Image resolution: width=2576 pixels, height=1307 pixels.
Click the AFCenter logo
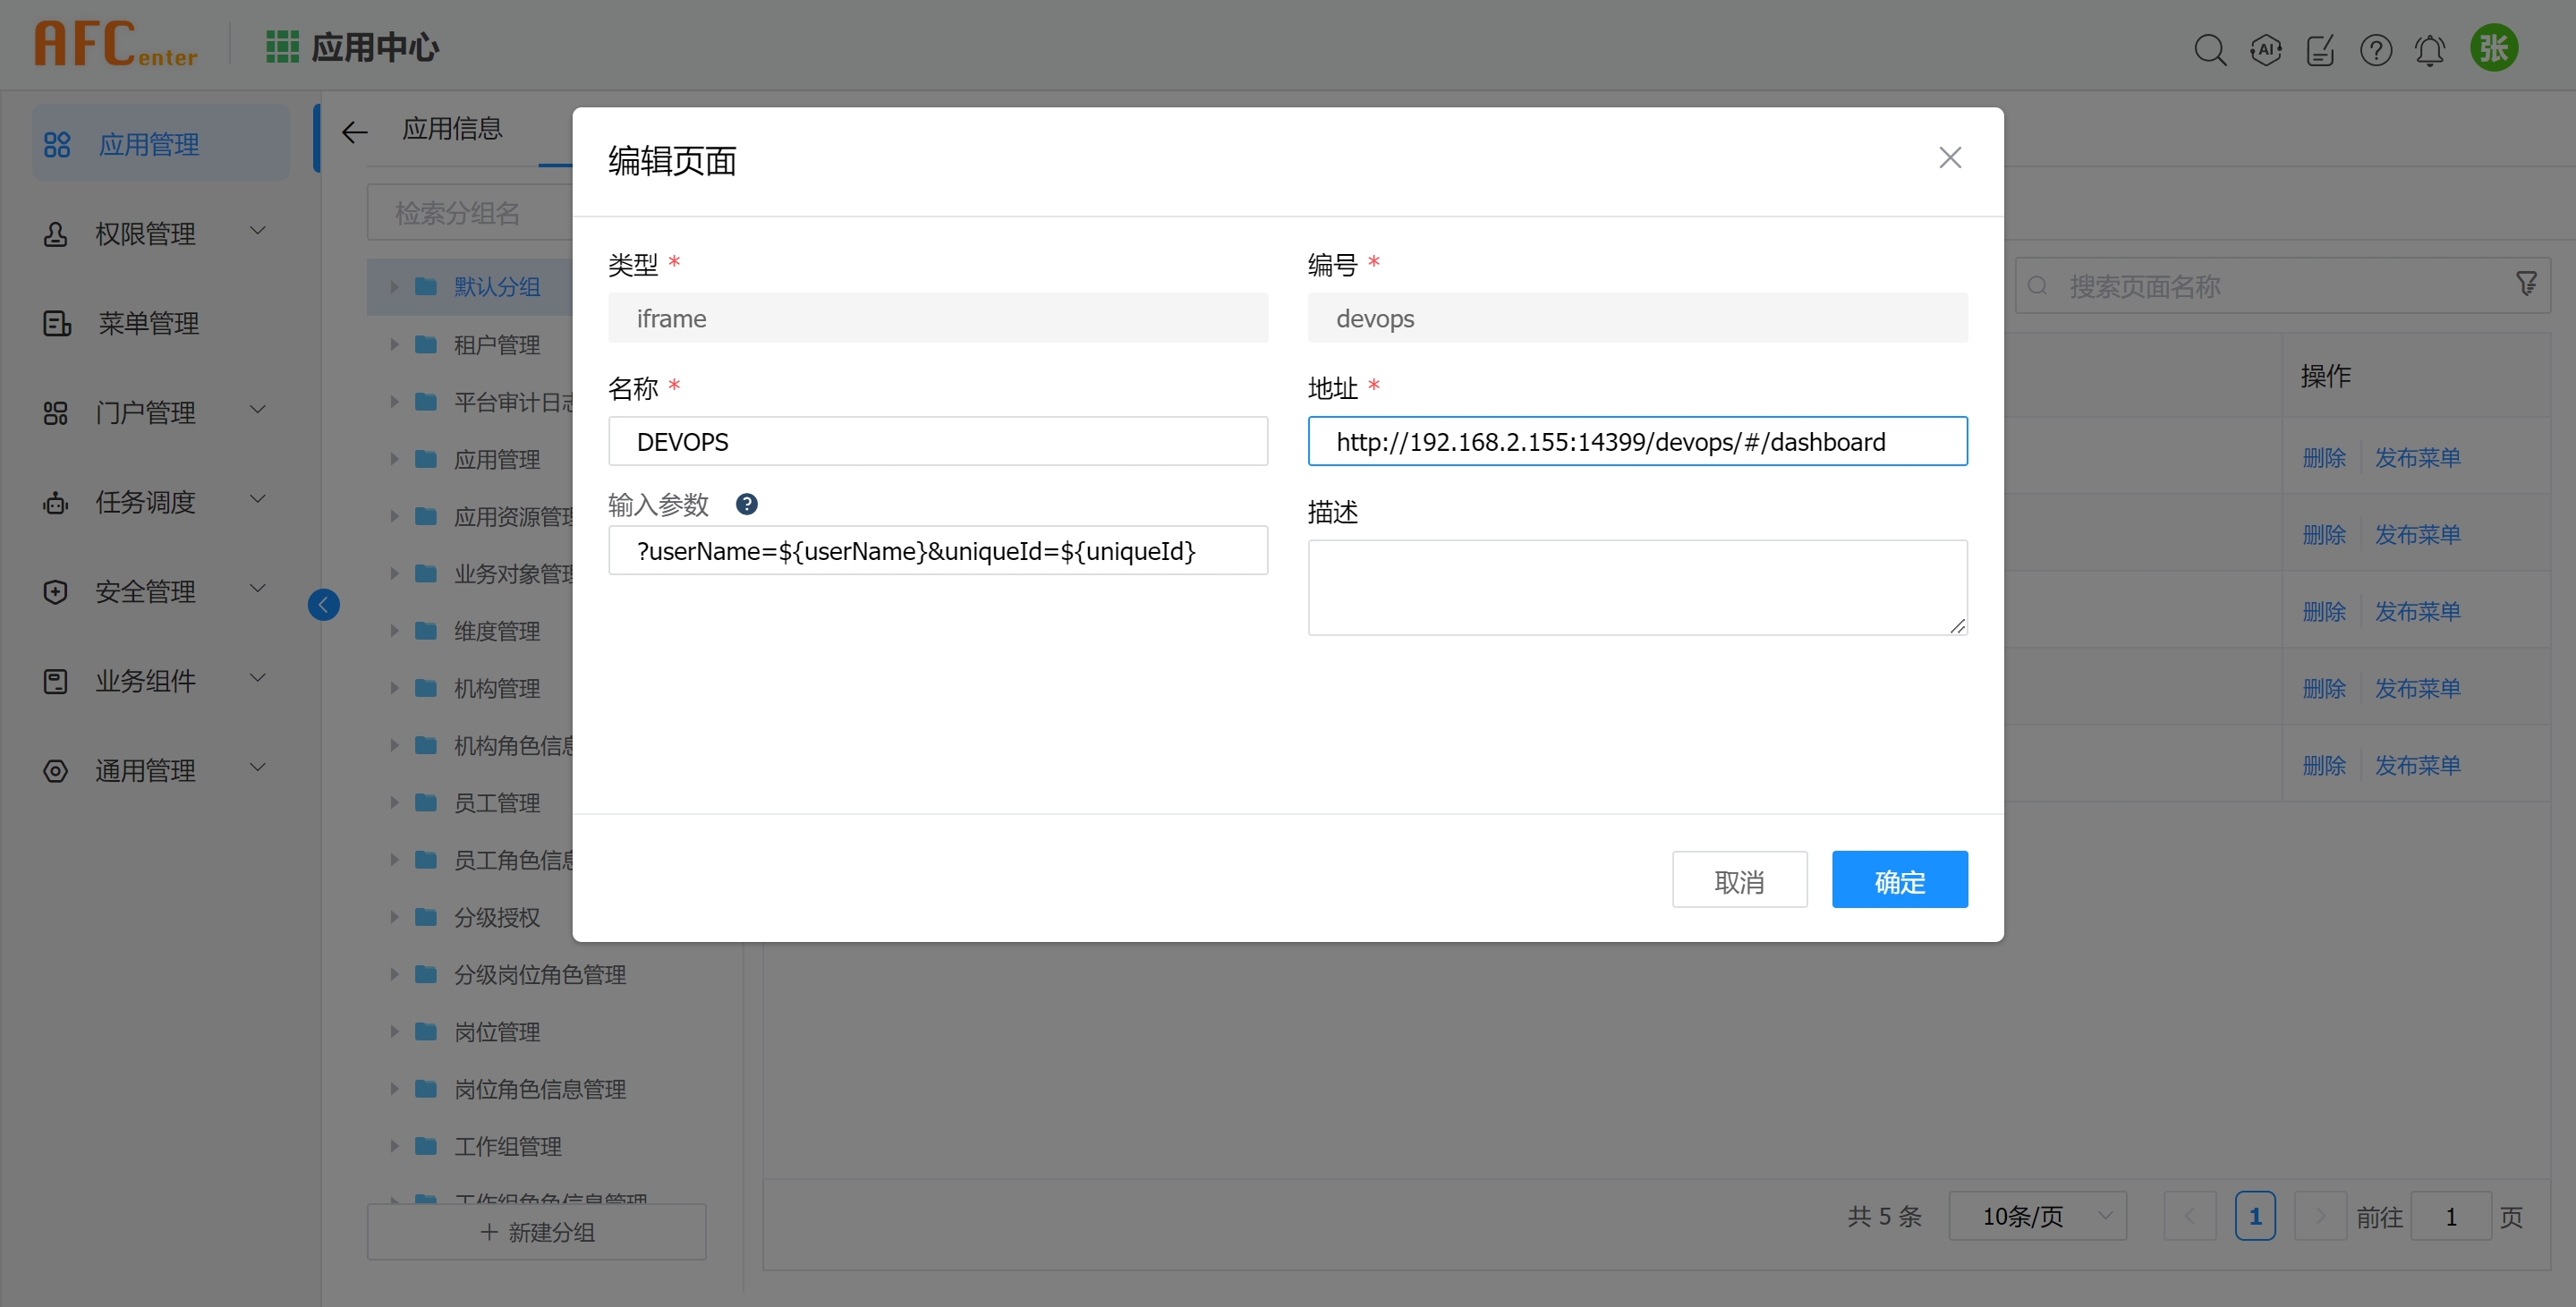116,44
